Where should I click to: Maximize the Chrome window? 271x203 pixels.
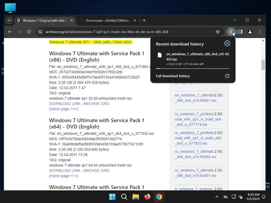point(247,20)
